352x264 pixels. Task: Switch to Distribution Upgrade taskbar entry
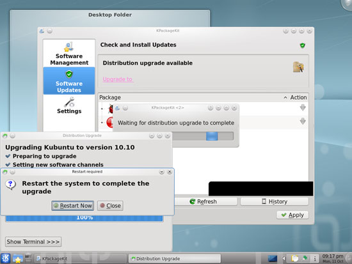point(175,259)
